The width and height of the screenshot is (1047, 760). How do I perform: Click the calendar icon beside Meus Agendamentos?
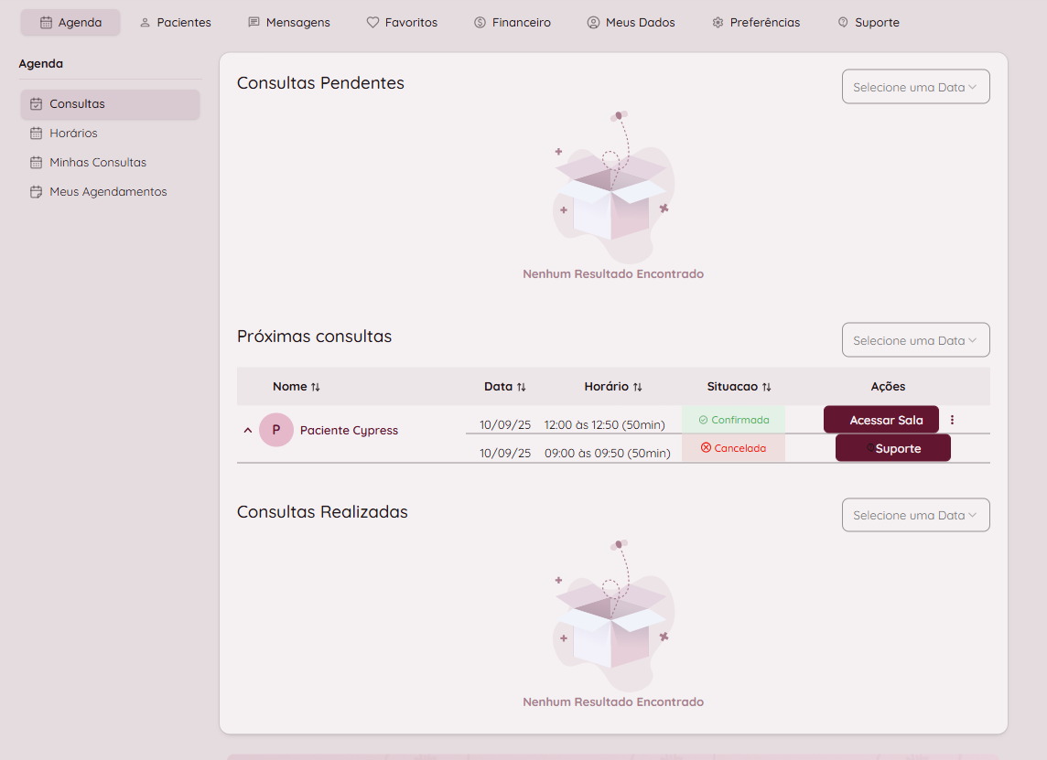[x=37, y=192]
